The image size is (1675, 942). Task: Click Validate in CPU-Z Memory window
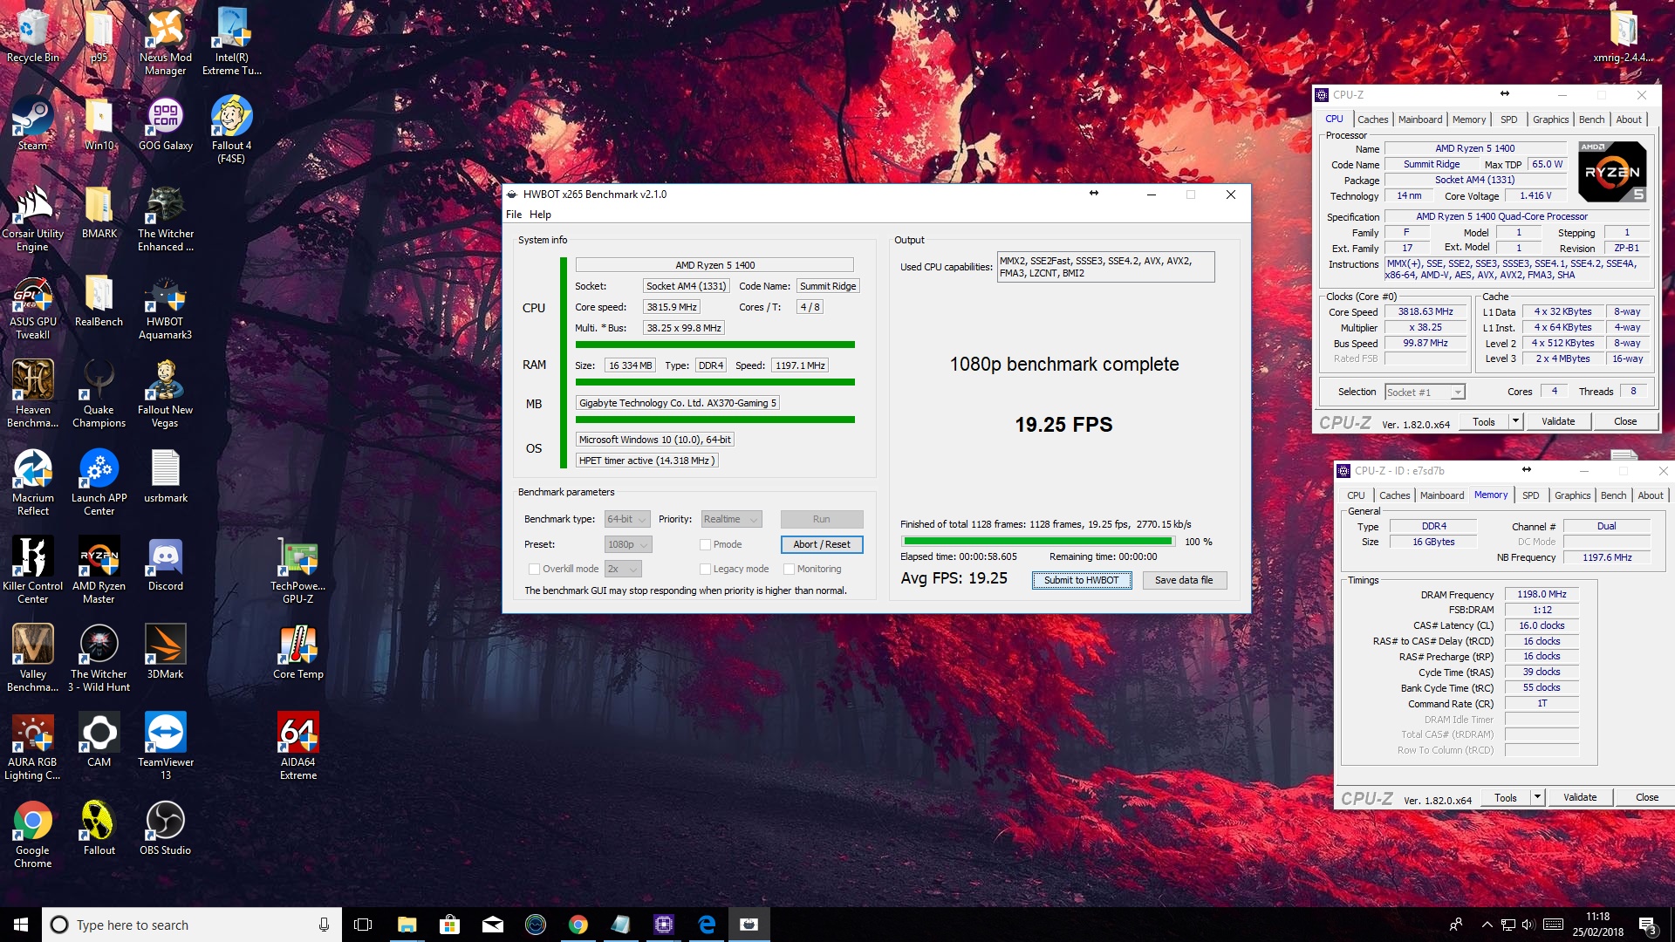pos(1580,797)
